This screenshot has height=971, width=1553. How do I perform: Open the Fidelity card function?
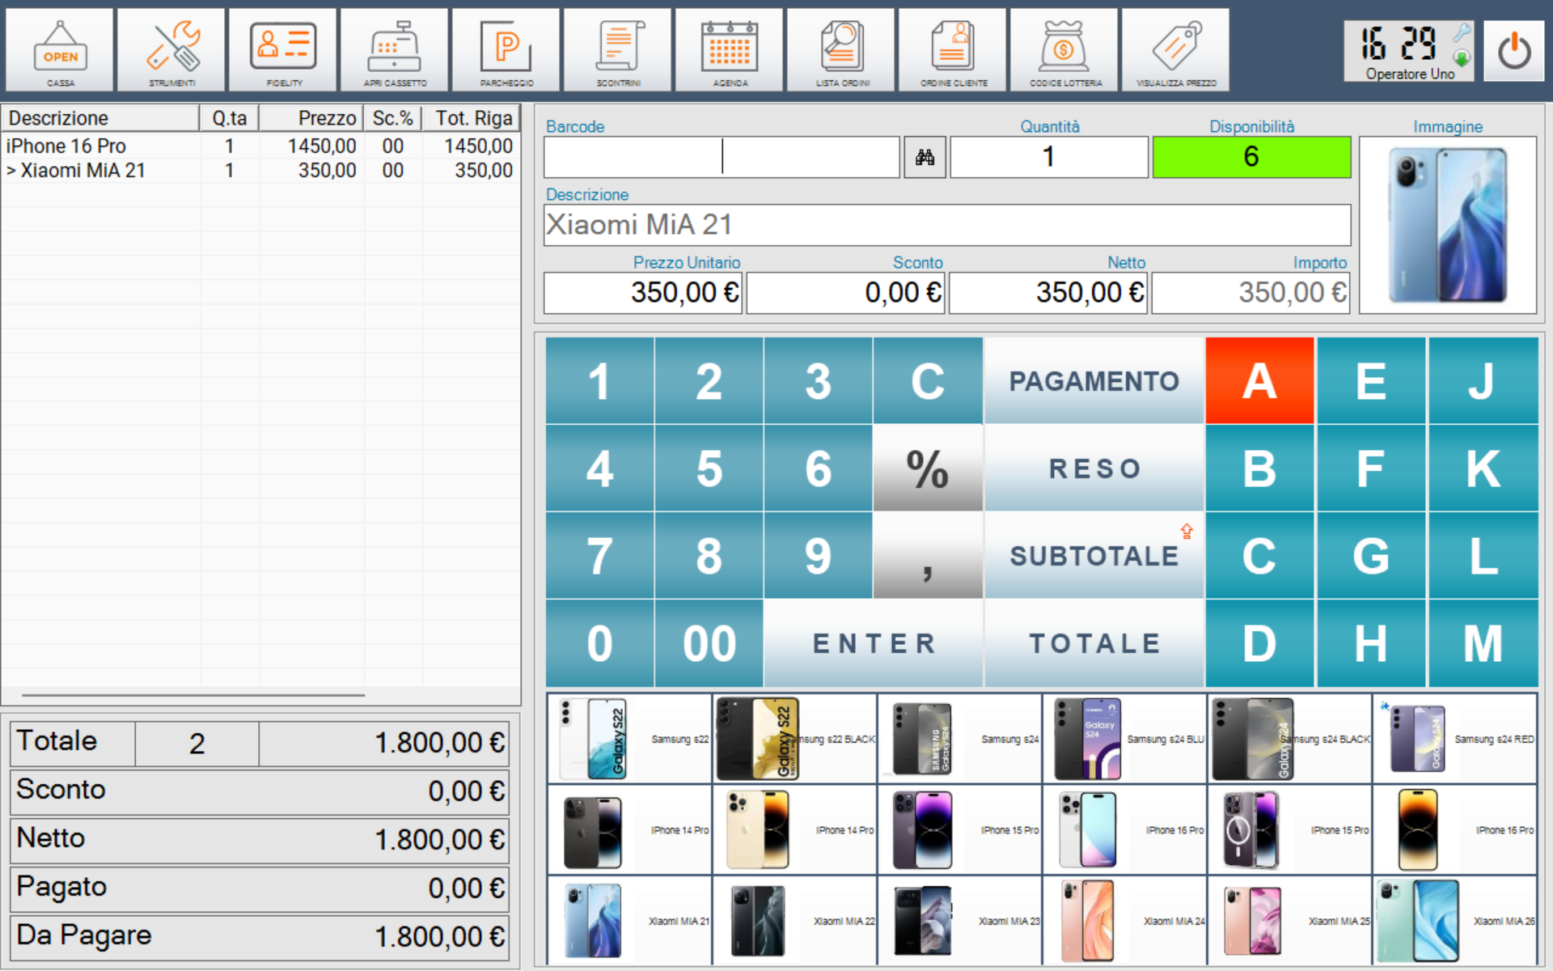pyautogui.click(x=283, y=50)
